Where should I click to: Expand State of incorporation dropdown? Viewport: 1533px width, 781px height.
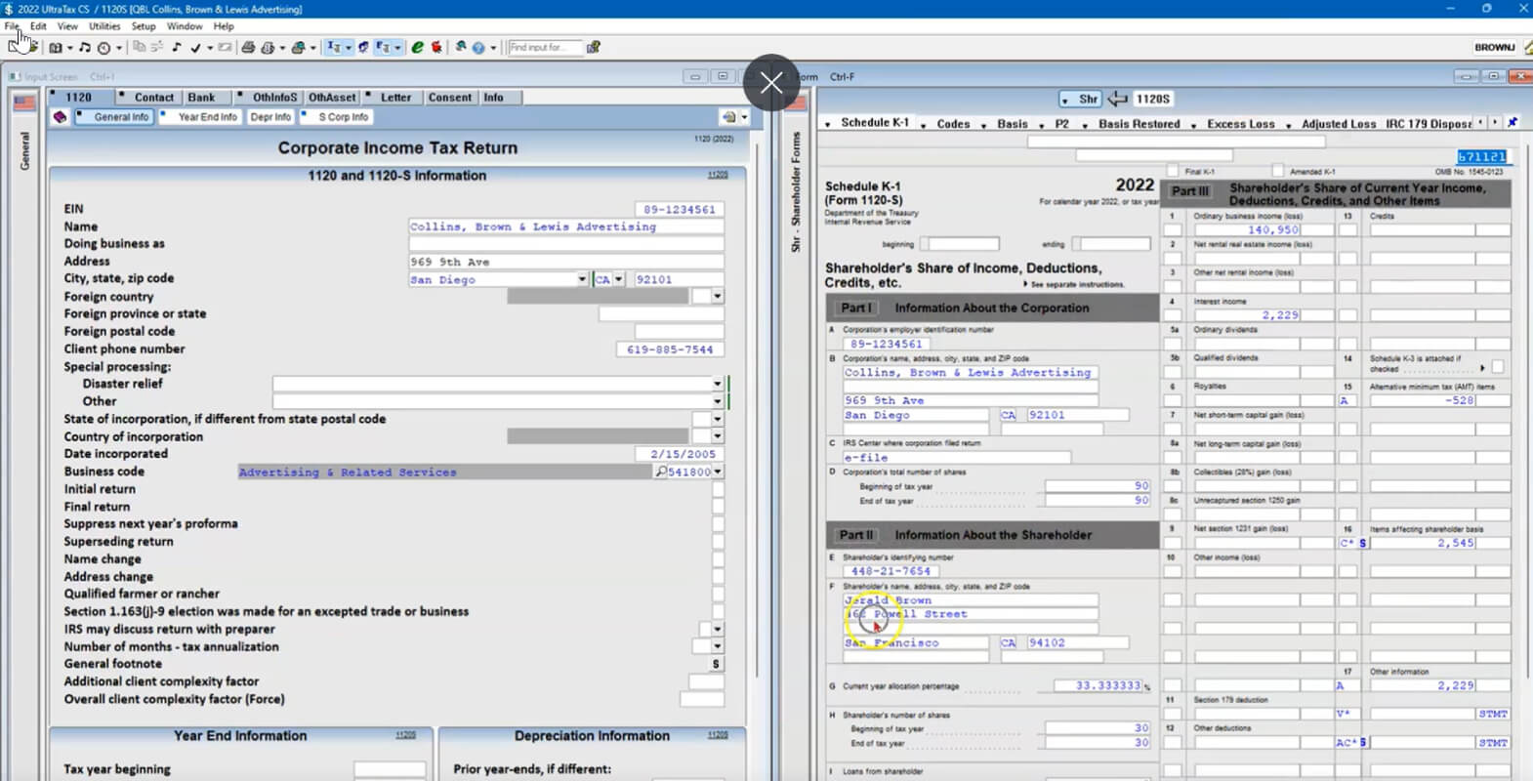coord(718,419)
